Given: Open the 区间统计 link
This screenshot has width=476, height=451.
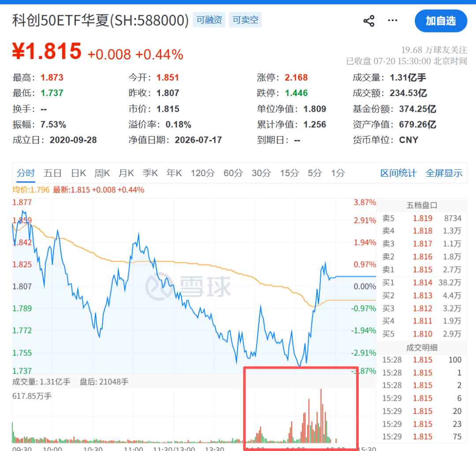Looking at the screenshot, I should [398, 173].
